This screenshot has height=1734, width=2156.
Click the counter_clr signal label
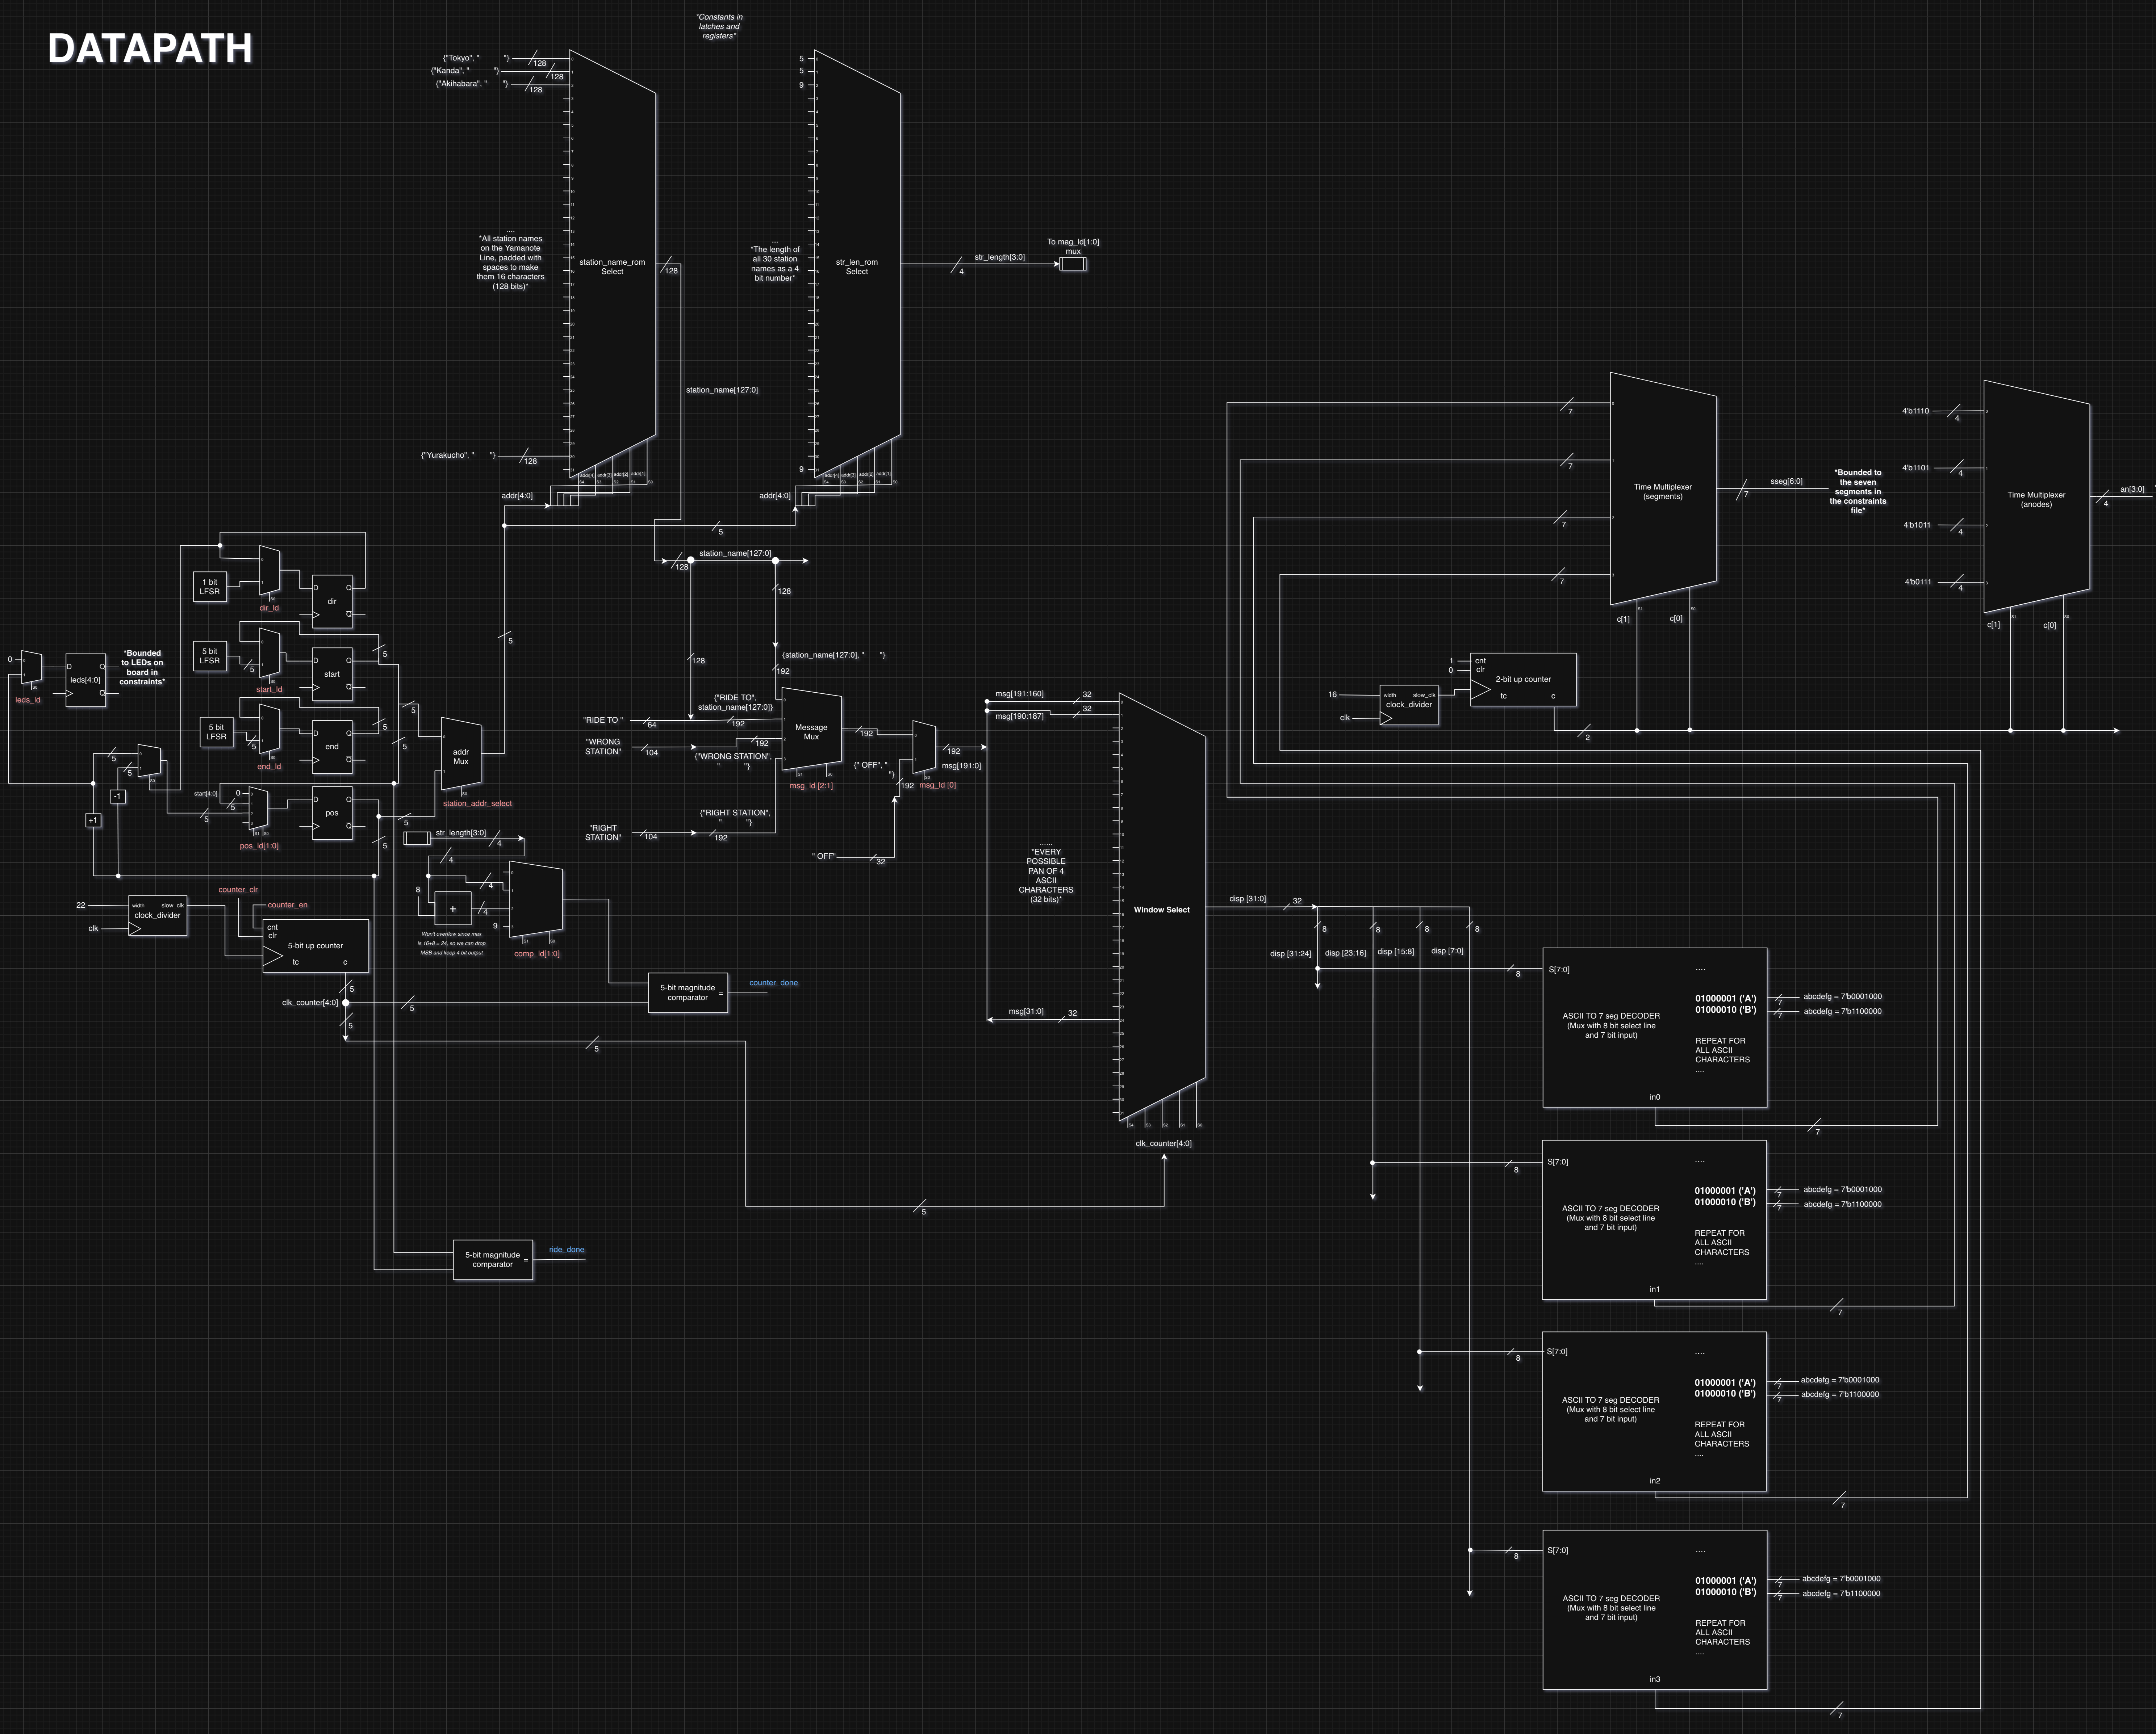[x=238, y=890]
